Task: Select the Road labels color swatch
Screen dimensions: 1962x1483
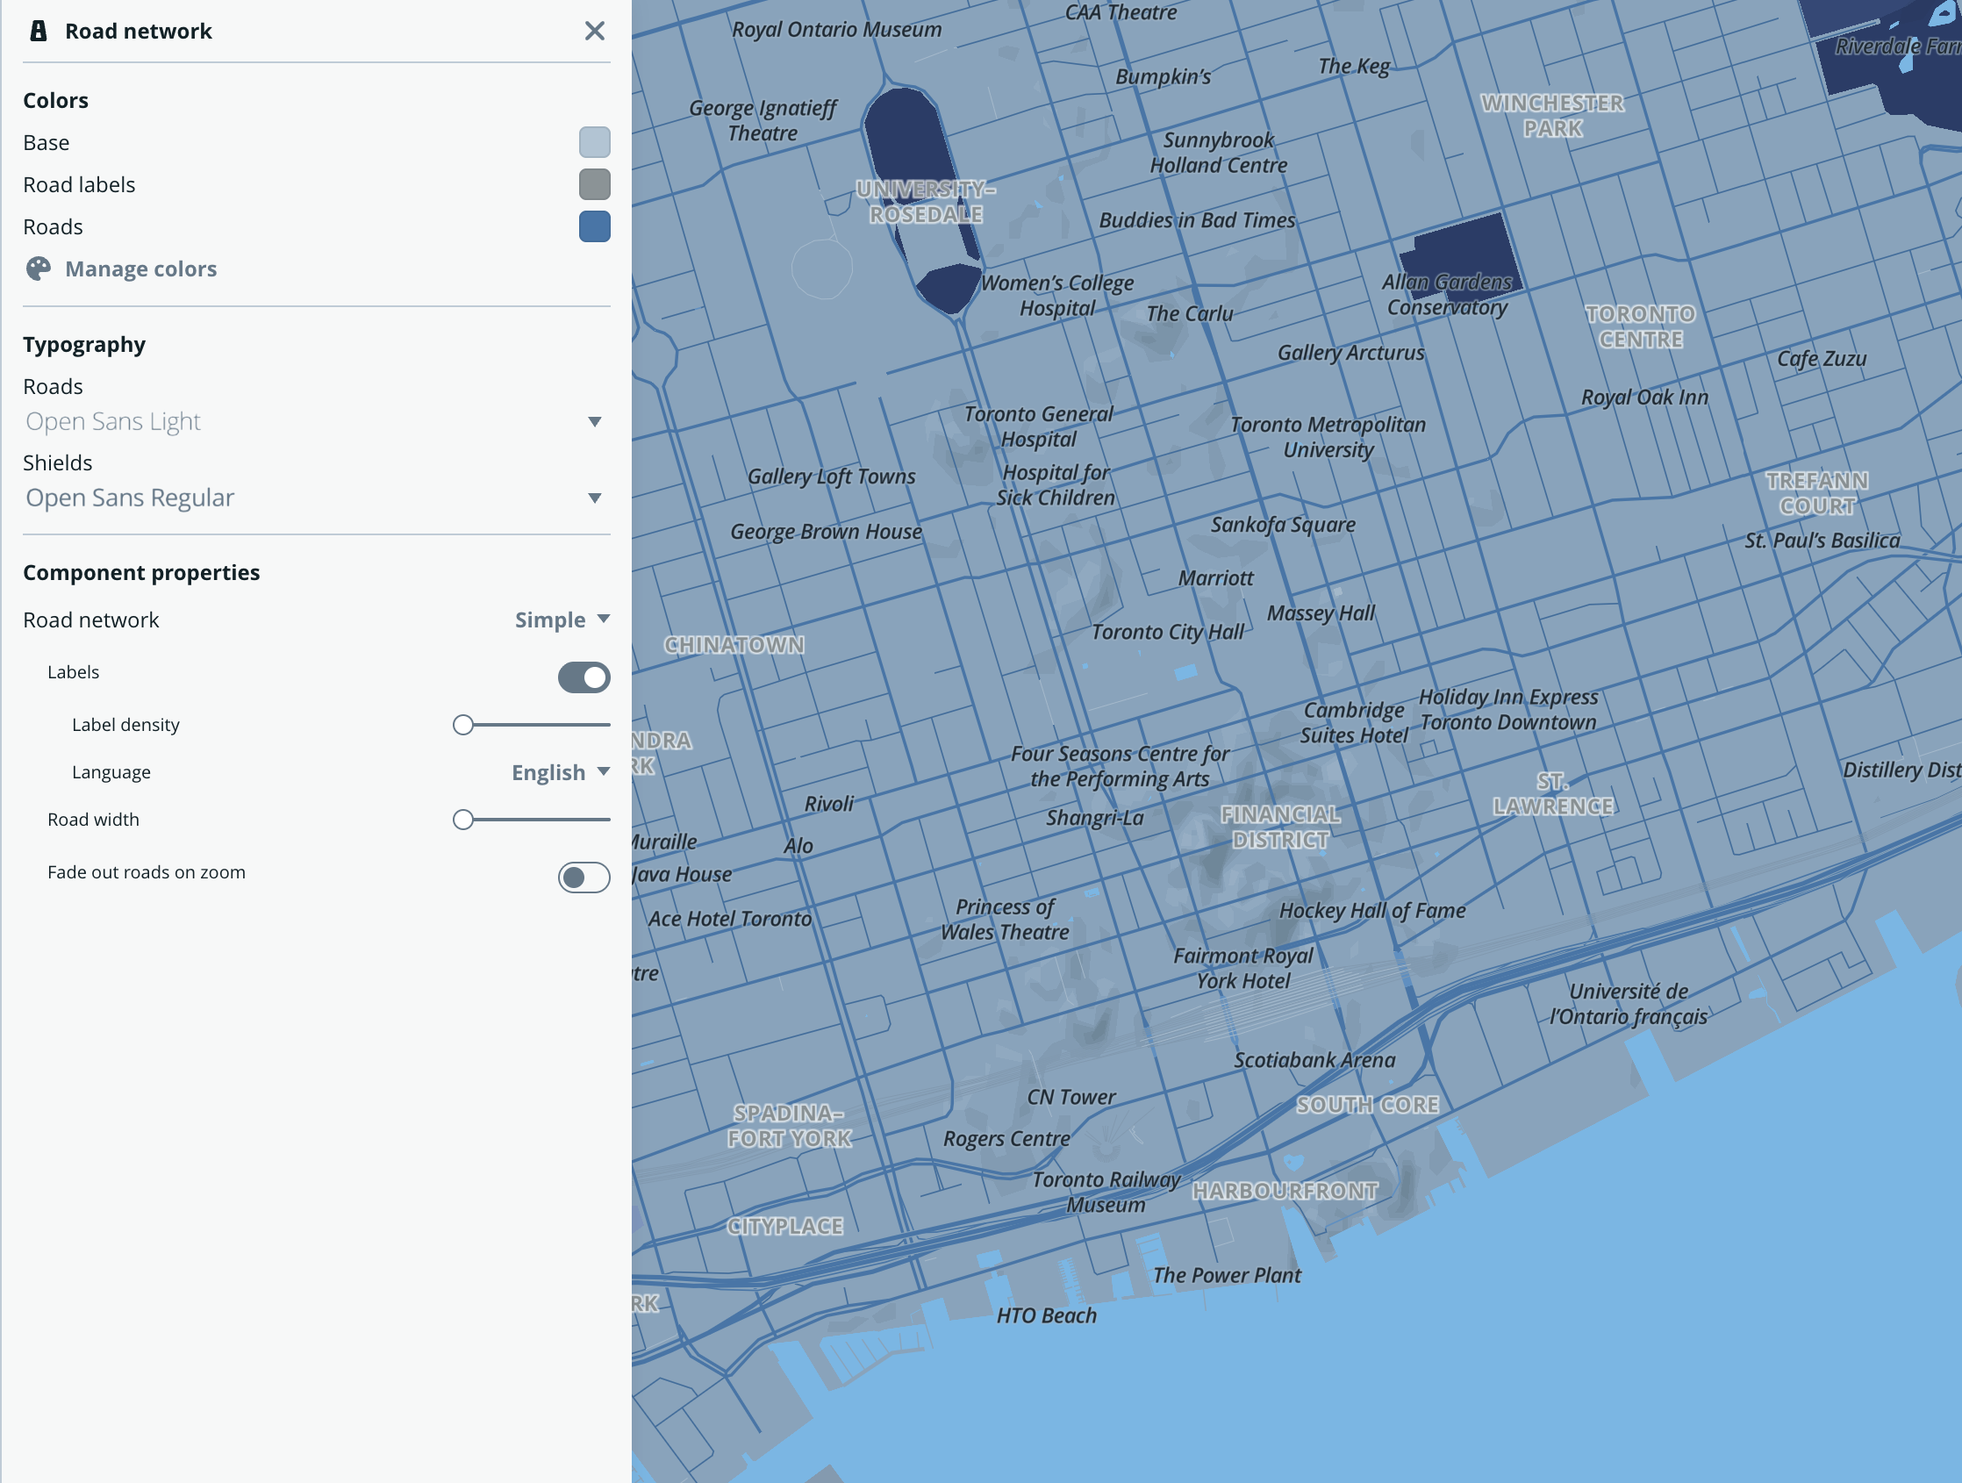Action: click(x=594, y=183)
